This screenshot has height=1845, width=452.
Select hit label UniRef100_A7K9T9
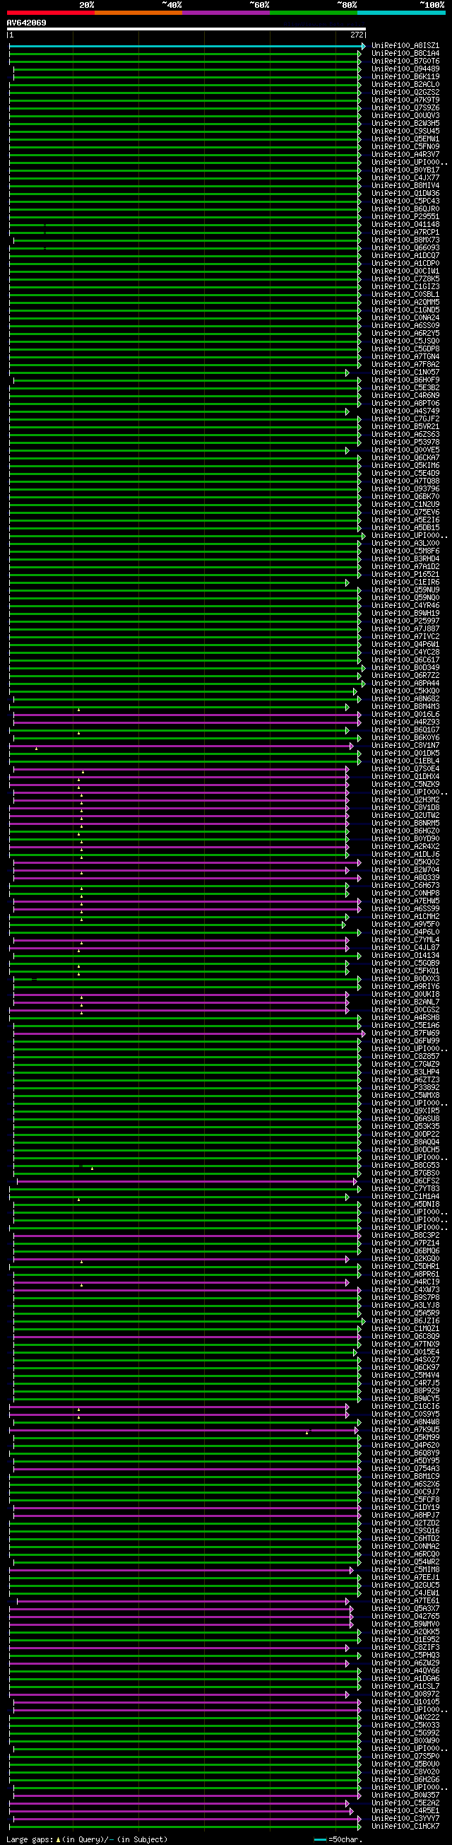pyautogui.click(x=405, y=100)
